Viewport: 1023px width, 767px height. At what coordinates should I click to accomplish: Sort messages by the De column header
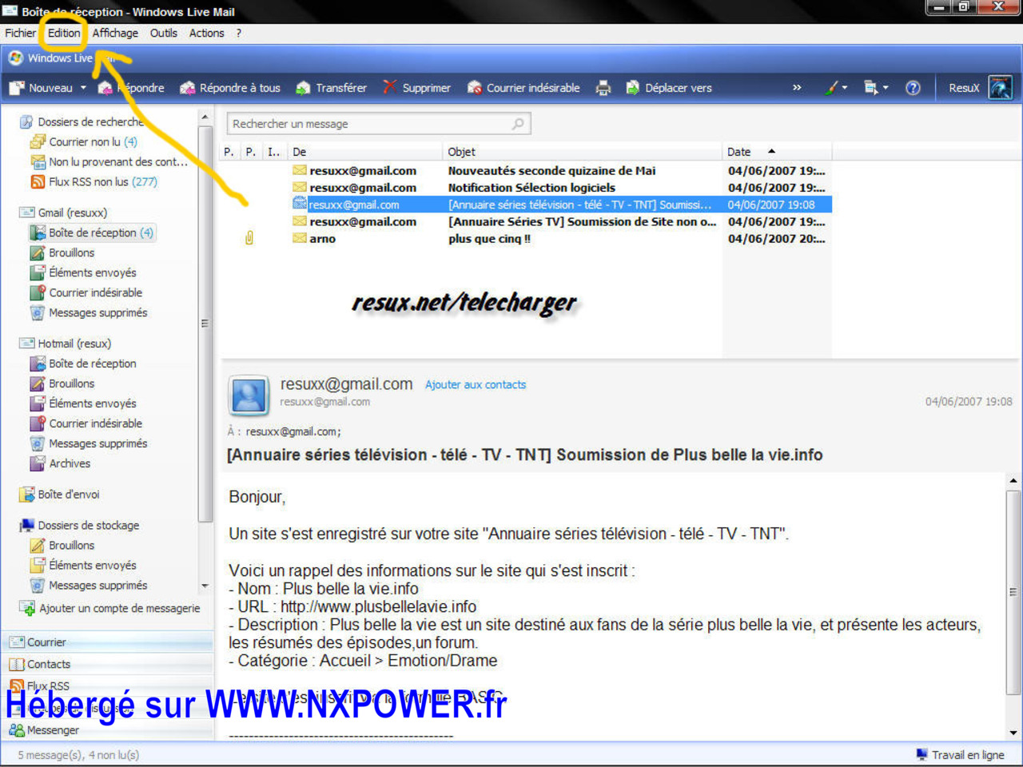pos(365,152)
